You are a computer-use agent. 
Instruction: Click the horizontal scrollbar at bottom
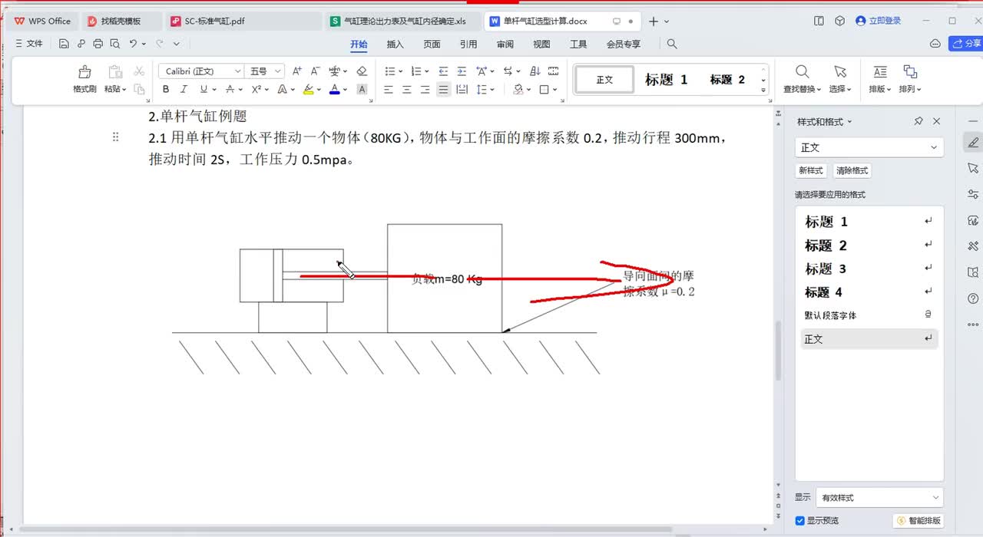[346, 529]
